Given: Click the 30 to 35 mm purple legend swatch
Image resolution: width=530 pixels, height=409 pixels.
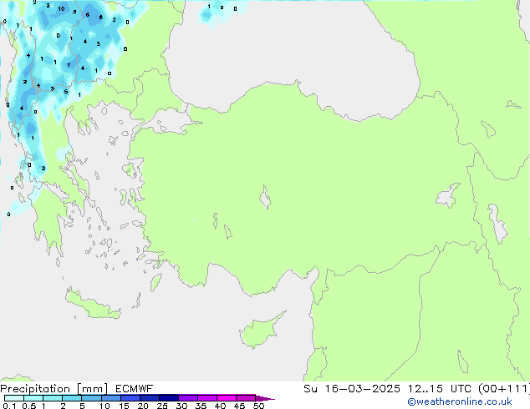Looking at the screenshot, I should coord(188,398).
